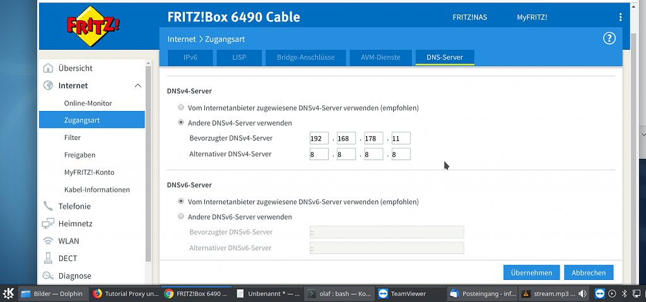
Task: Click the DECT cordless phone icon
Action: 48,258
